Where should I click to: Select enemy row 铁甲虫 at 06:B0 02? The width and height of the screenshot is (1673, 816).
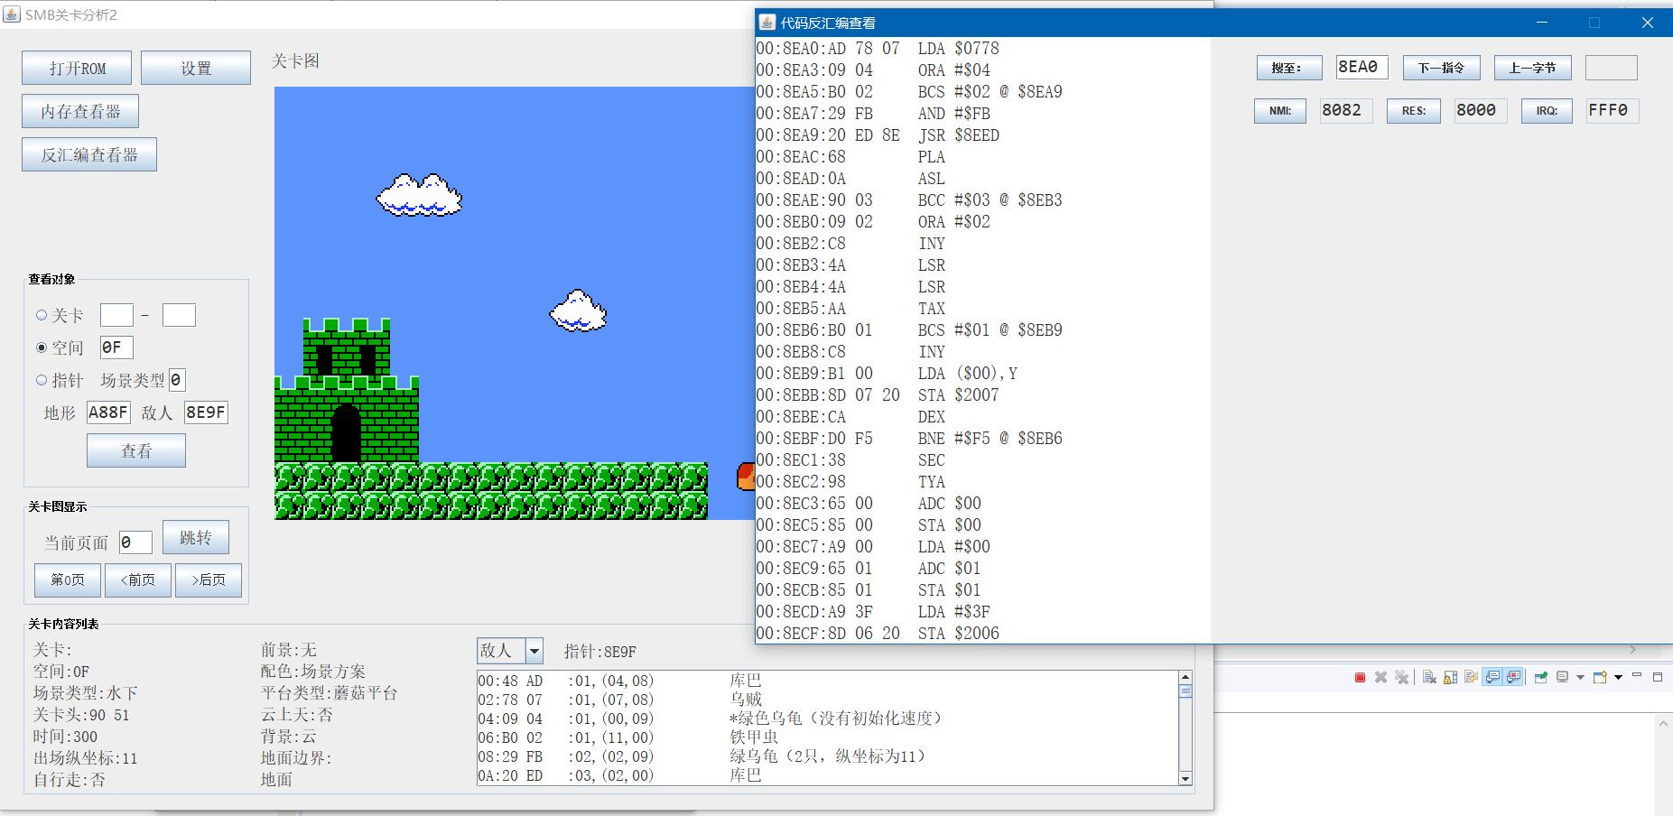828,737
